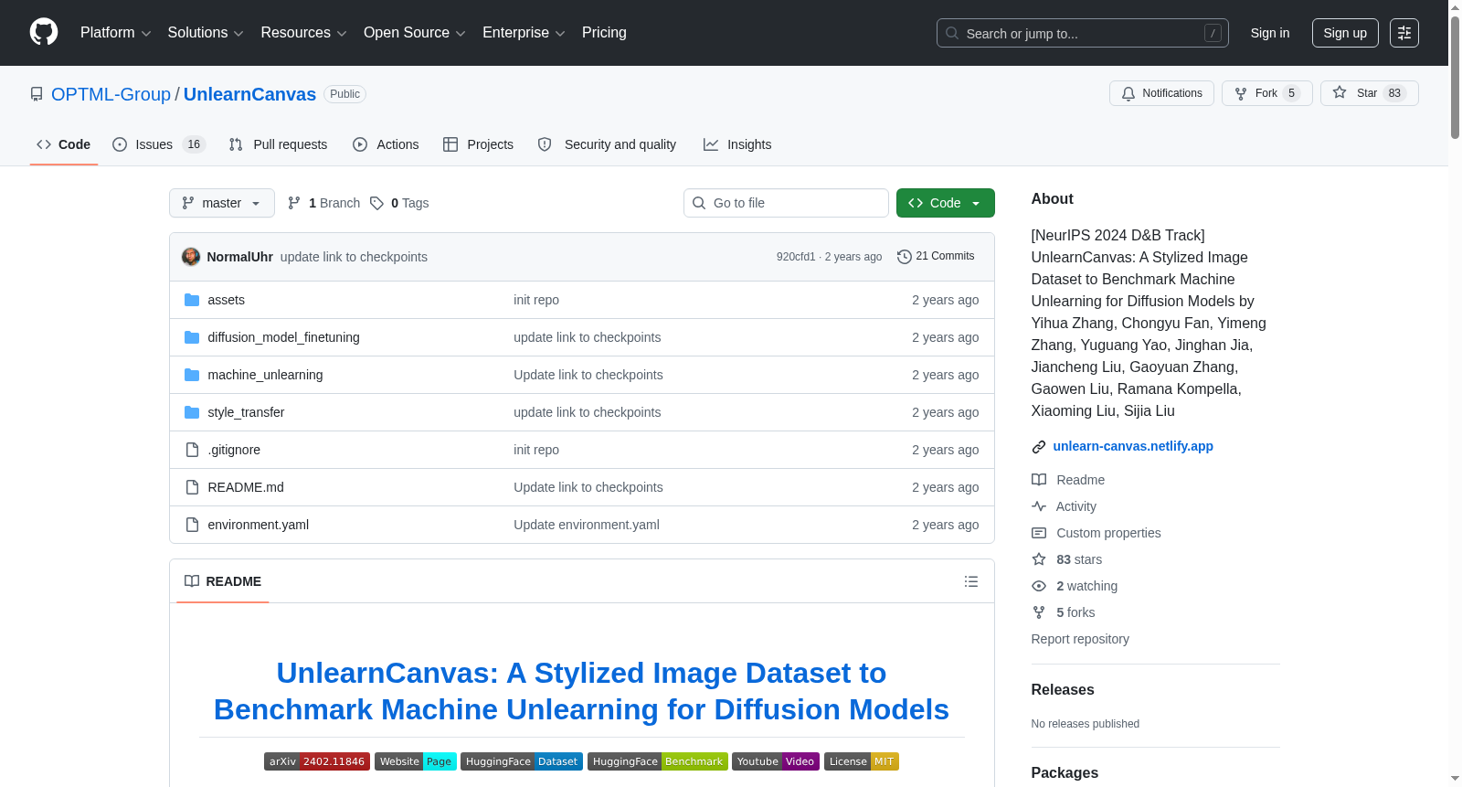Open the Pull requests tab

278,144
